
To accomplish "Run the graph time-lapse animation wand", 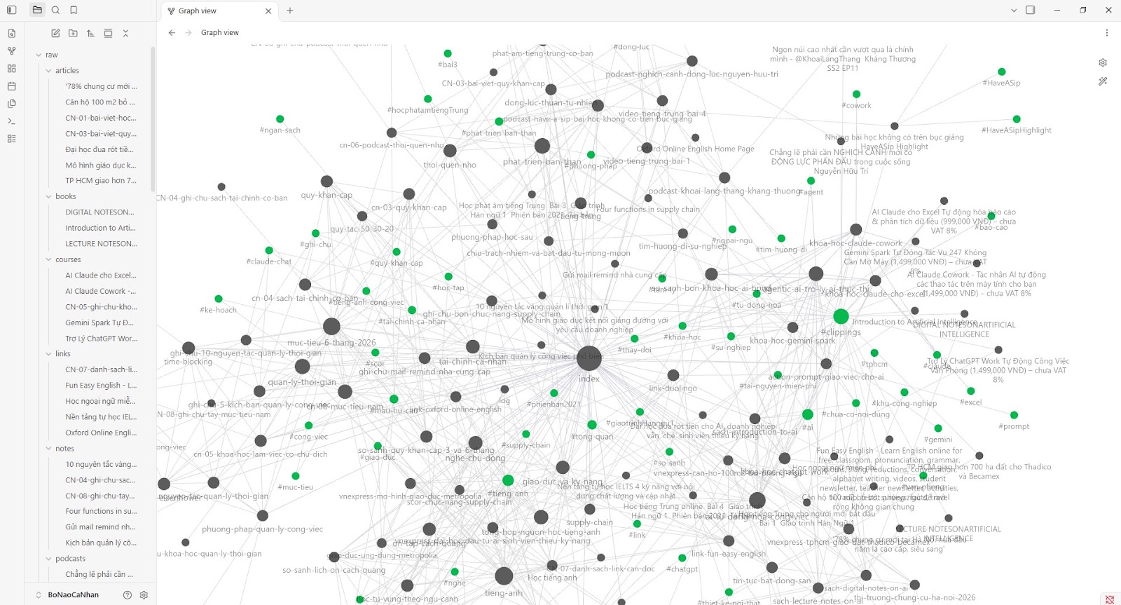I will point(1103,81).
